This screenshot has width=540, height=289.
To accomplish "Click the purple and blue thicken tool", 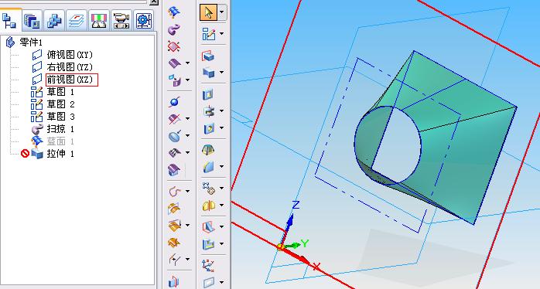I will pos(174,169).
